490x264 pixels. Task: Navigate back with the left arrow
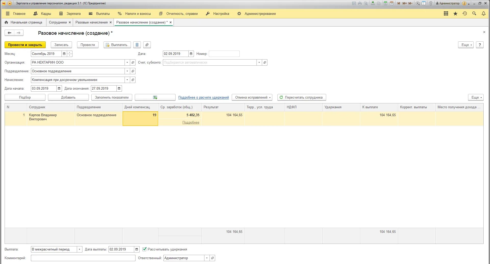[9, 33]
